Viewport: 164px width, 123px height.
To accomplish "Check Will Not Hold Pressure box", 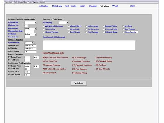I will pos(44,26).
